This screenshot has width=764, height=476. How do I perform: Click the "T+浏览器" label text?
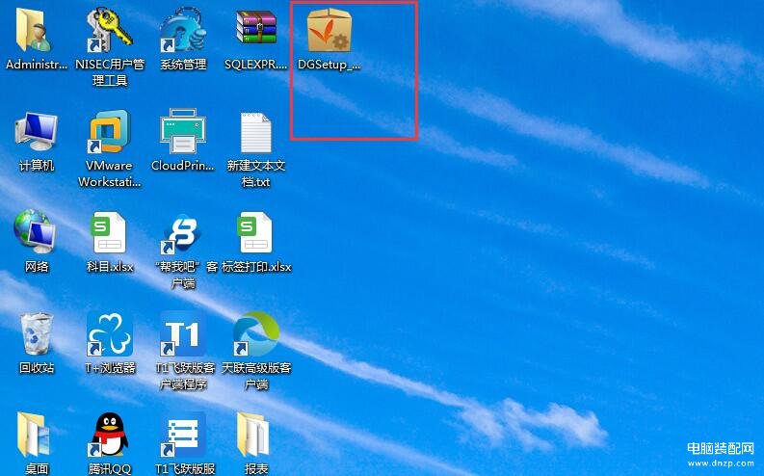point(110,368)
